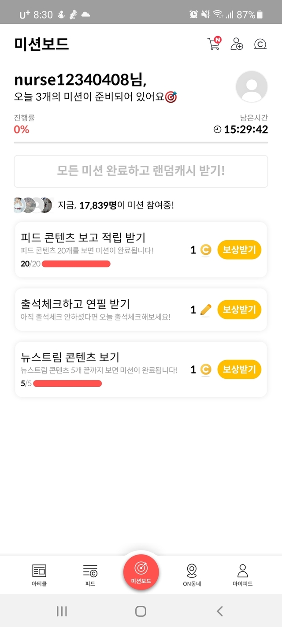Claim reward for 출석체크 mission

click(x=239, y=310)
